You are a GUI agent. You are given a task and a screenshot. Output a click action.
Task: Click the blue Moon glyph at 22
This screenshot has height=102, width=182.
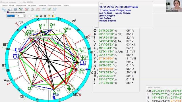pos(54,95)
